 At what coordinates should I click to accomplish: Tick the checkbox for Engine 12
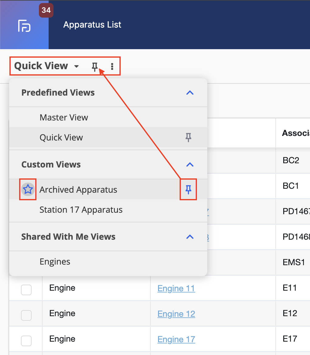pyautogui.click(x=26, y=315)
